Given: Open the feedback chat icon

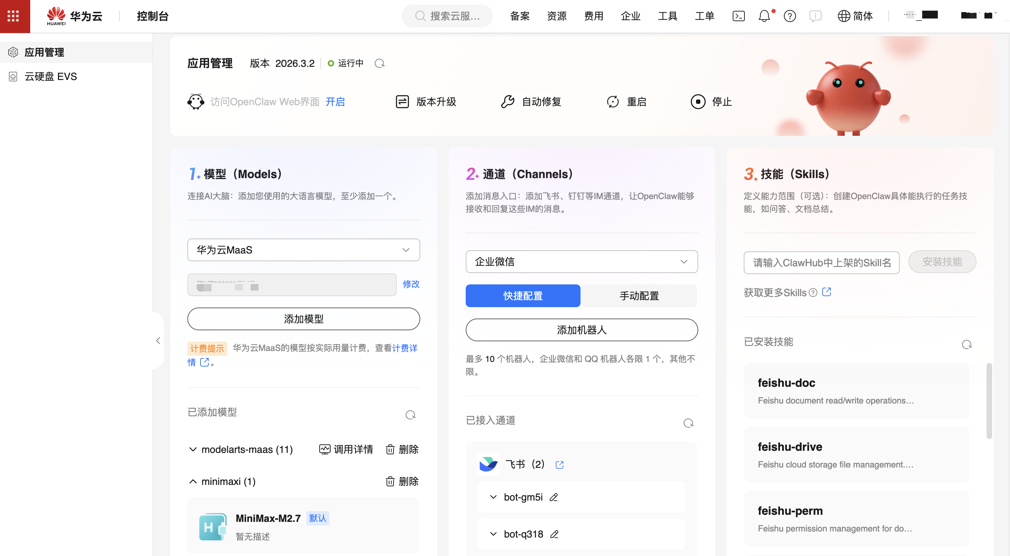Looking at the screenshot, I should tap(815, 16).
